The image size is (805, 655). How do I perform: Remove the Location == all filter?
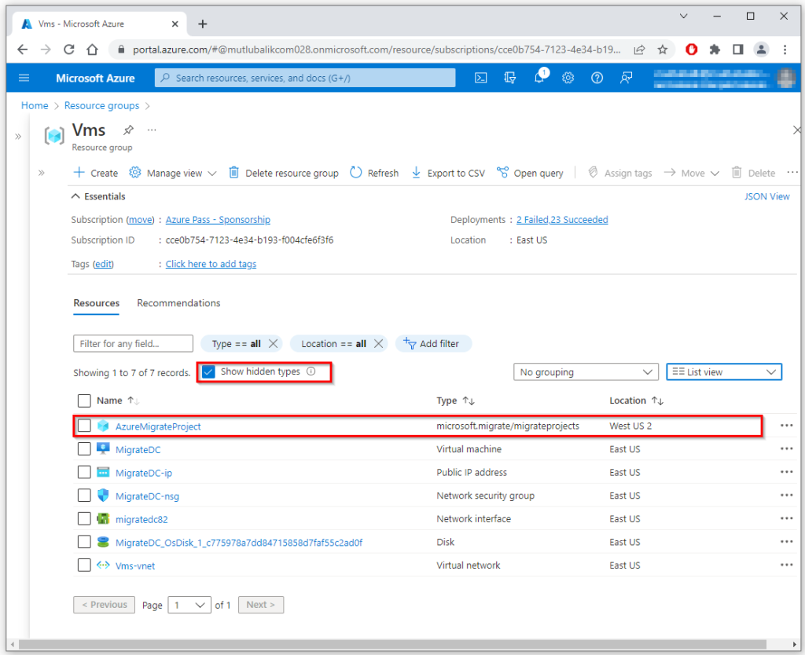[x=378, y=344]
